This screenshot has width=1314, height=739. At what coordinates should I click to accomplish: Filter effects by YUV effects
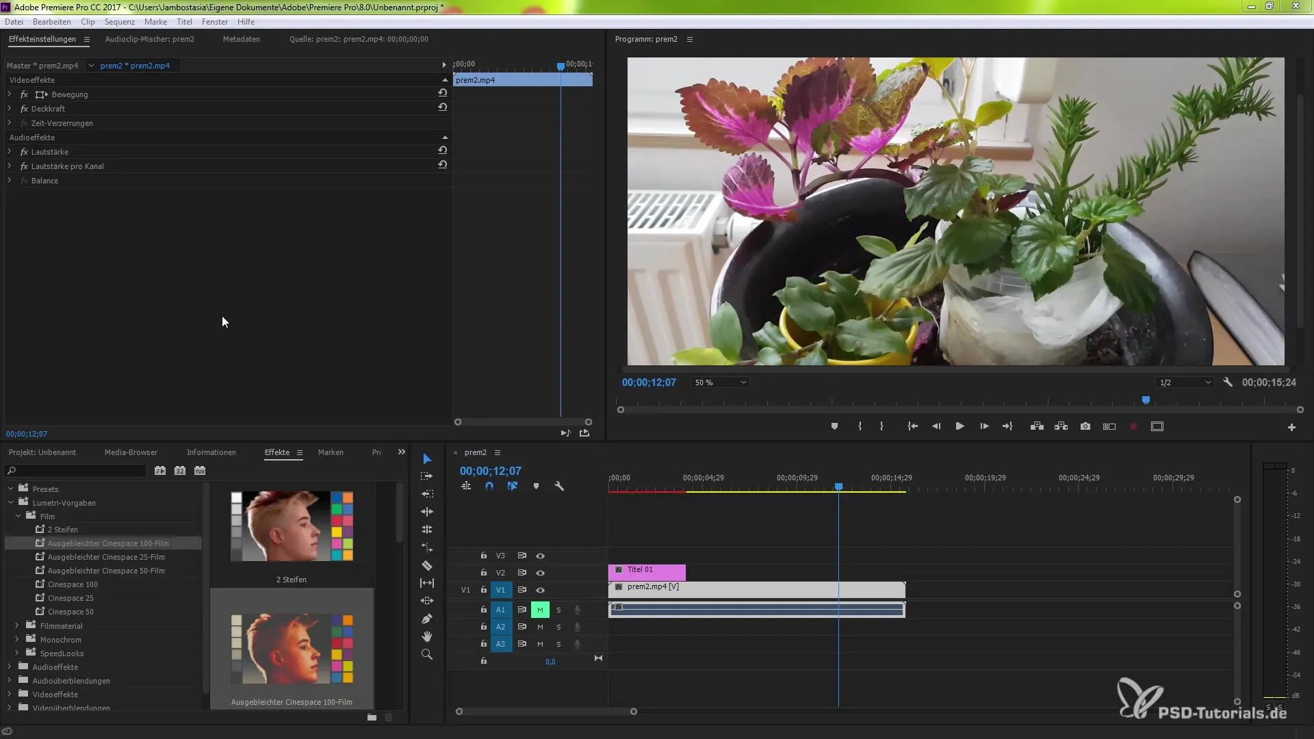tap(200, 471)
